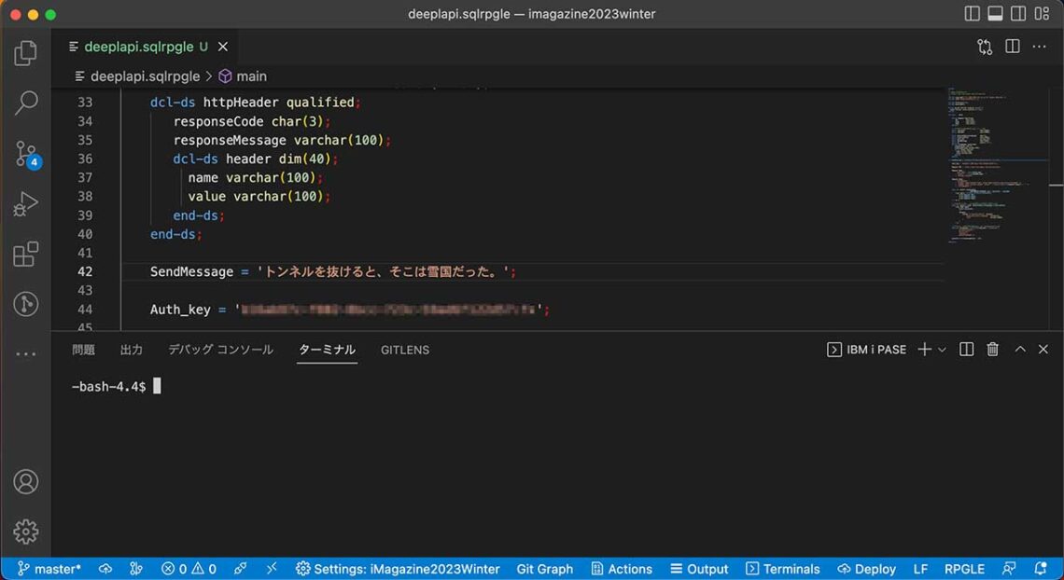The height and width of the screenshot is (580, 1064).
Task: Kill the terminal with trash icon
Action: [993, 350]
